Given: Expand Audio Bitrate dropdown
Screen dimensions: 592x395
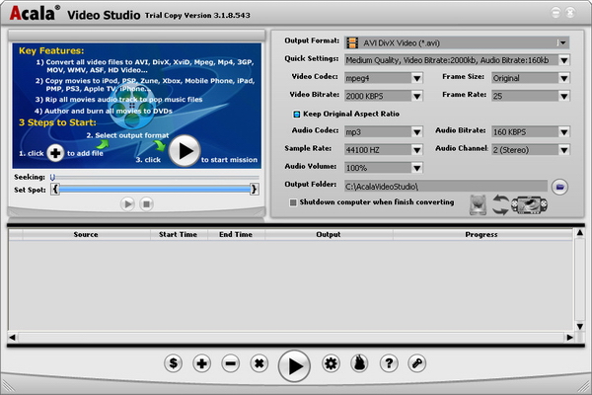Looking at the screenshot, I should point(564,132).
